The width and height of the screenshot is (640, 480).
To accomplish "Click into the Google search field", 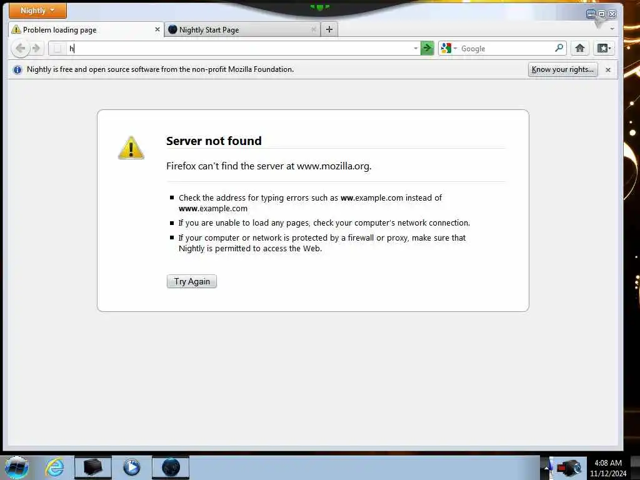I will pos(506,48).
